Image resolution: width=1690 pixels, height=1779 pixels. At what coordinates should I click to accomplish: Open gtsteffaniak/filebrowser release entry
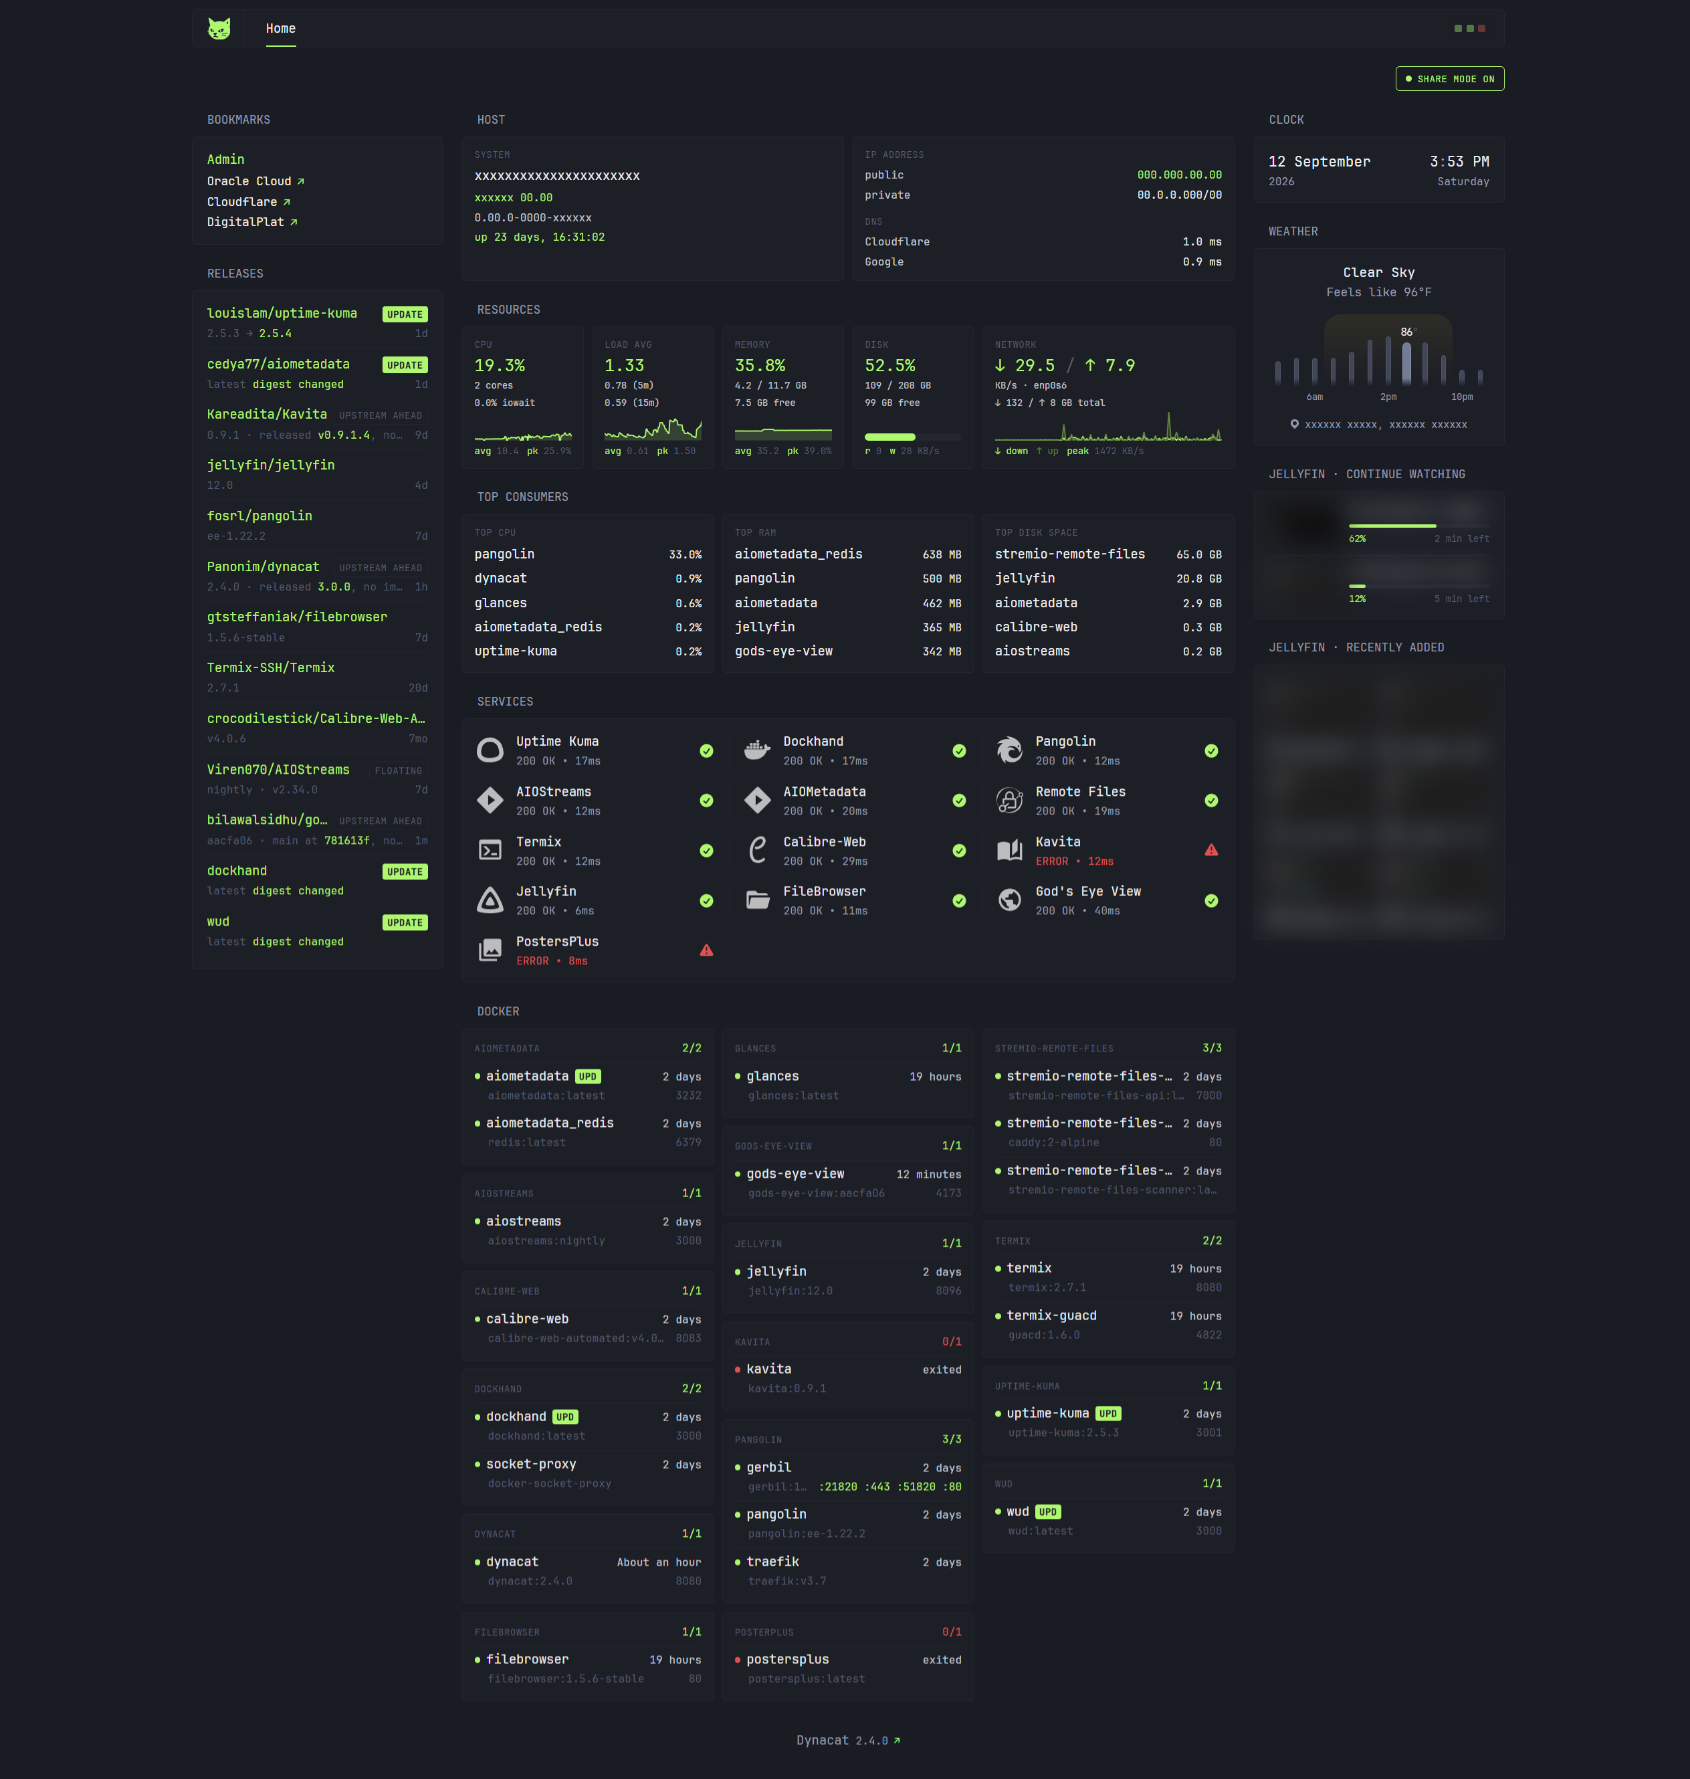click(x=298, y=617)
